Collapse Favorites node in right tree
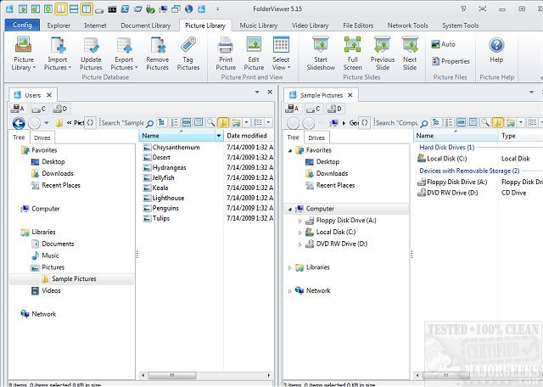Image resolution: width=543 pixels, height=387 pixels. point(290,150)
